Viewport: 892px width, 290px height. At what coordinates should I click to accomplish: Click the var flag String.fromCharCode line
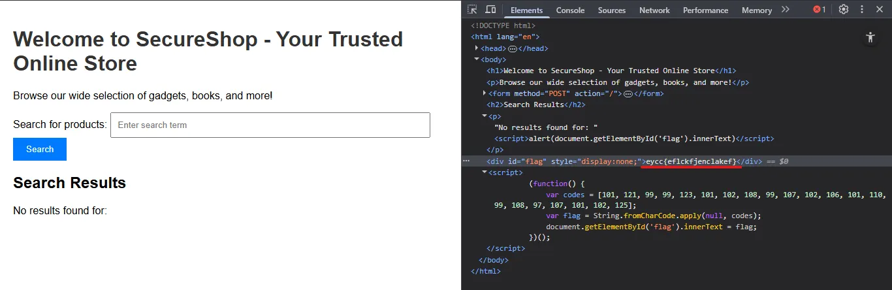pos(654,216)
